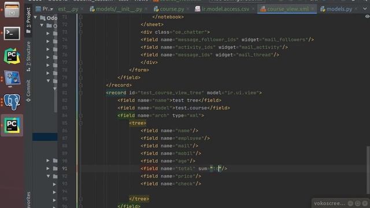Switch to the partially shown est__.py tab
370x208 pixels.
[68, 9]
